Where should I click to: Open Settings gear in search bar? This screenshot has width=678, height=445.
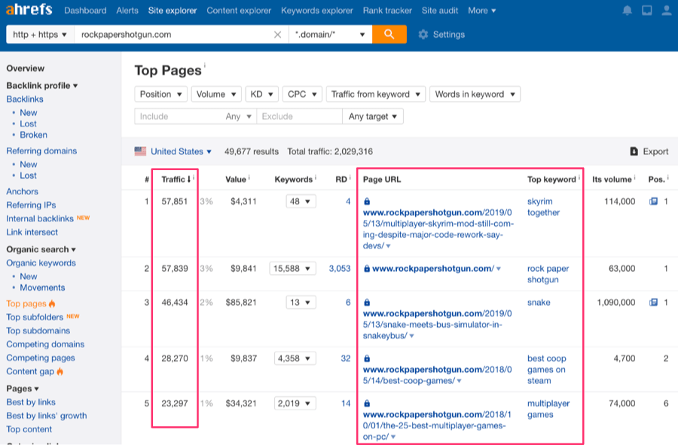(x=441, y=35)
